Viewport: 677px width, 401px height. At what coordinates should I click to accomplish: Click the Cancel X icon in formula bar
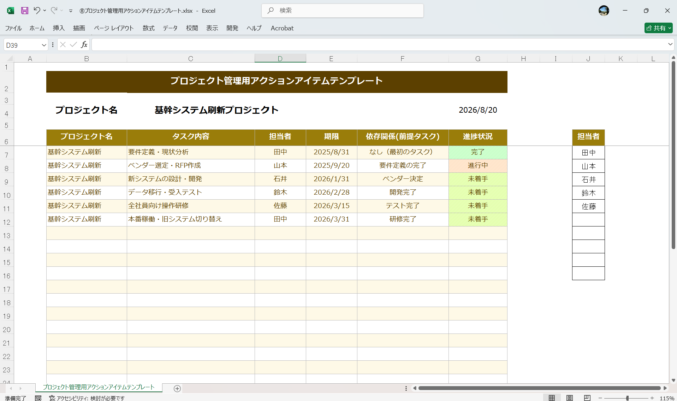(63, 45)
